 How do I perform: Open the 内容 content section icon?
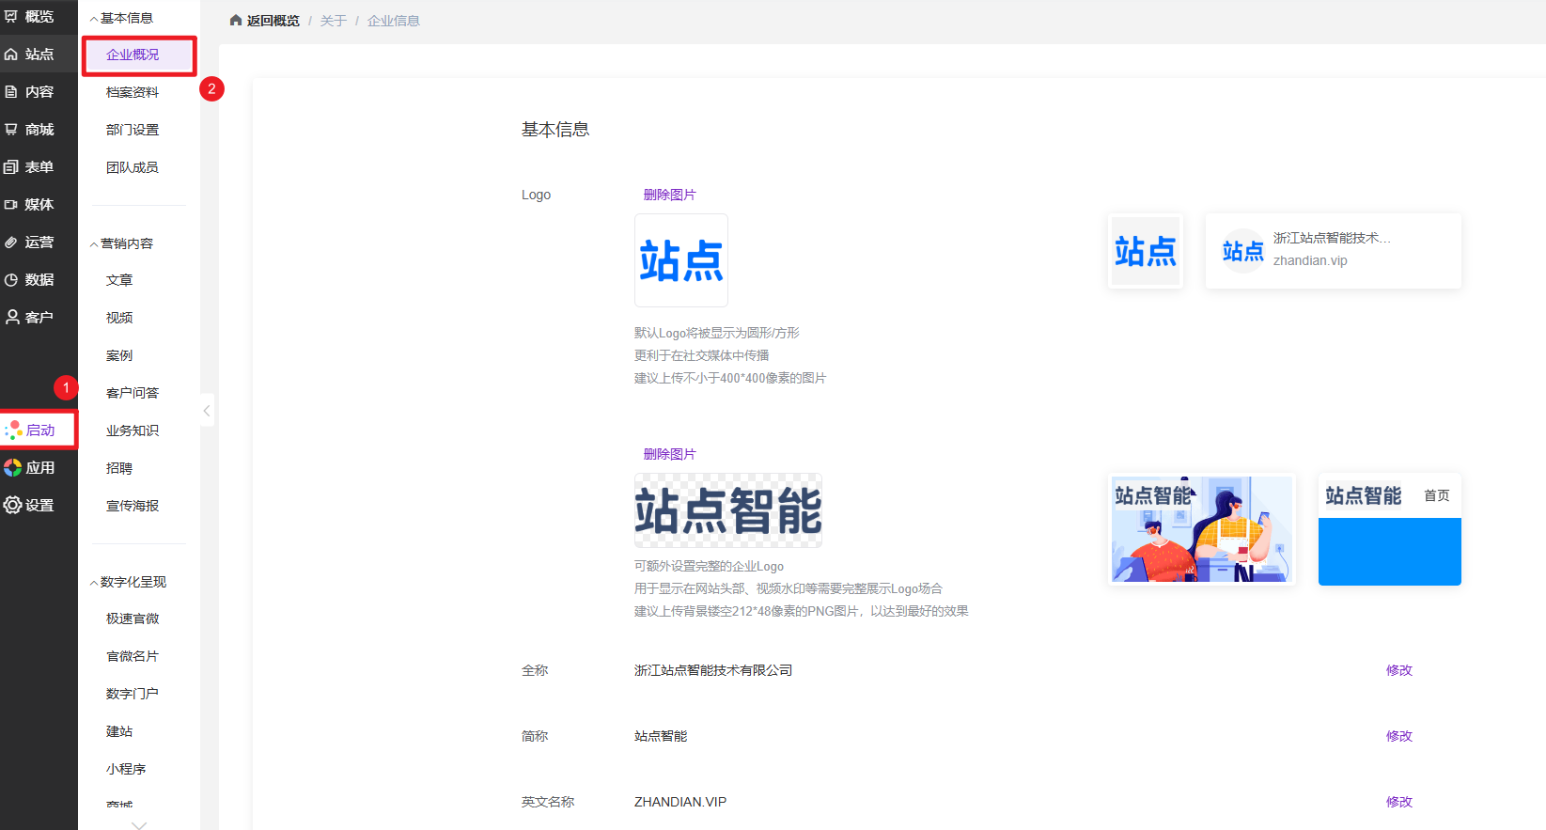11,92
